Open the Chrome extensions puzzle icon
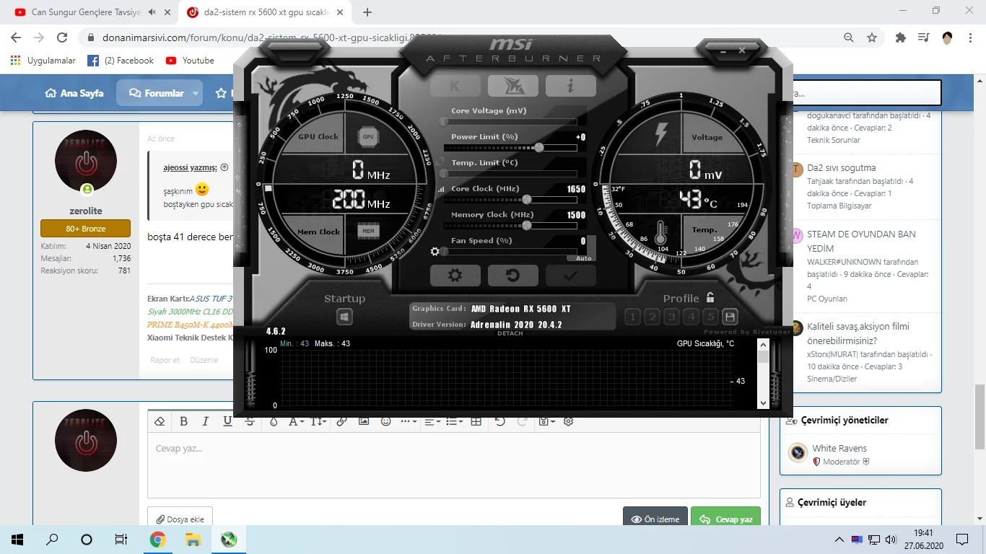 click(x=900, y=38)
